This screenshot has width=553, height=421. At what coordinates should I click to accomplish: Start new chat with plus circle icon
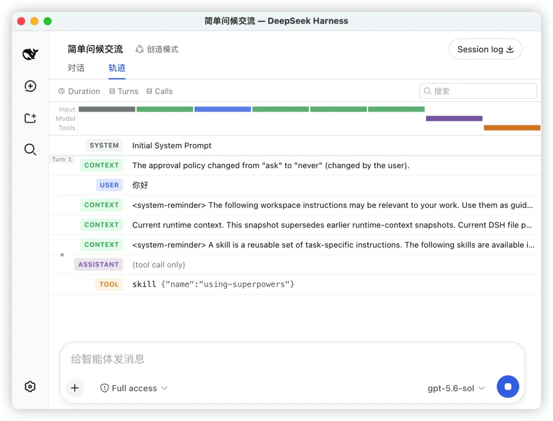click(x=30, y=86)
